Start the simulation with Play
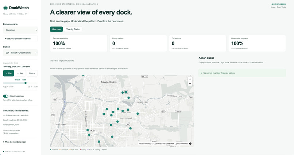Image resolution: width=294 pixels, height=155 pixels. click(x=9, y=73)
